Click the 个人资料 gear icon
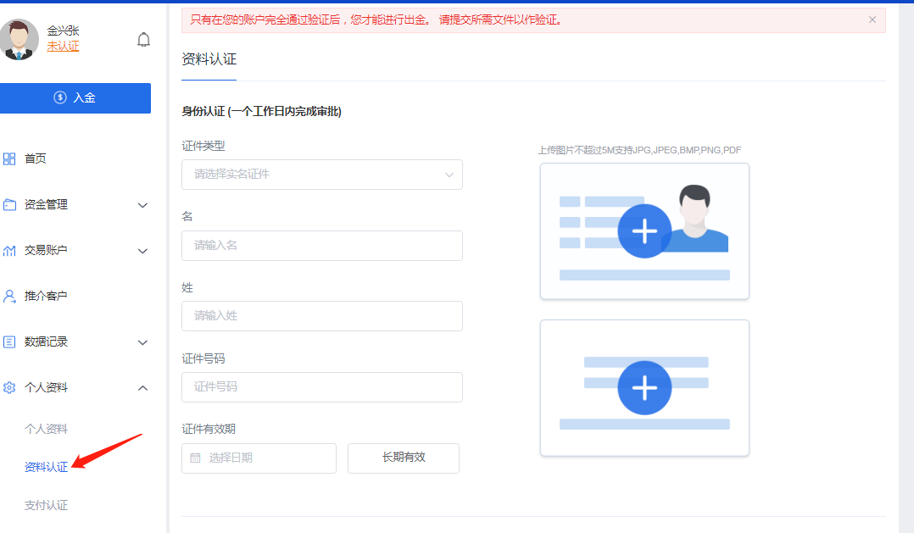Screen dimensions: 914x533 click(x=9, y=387)
